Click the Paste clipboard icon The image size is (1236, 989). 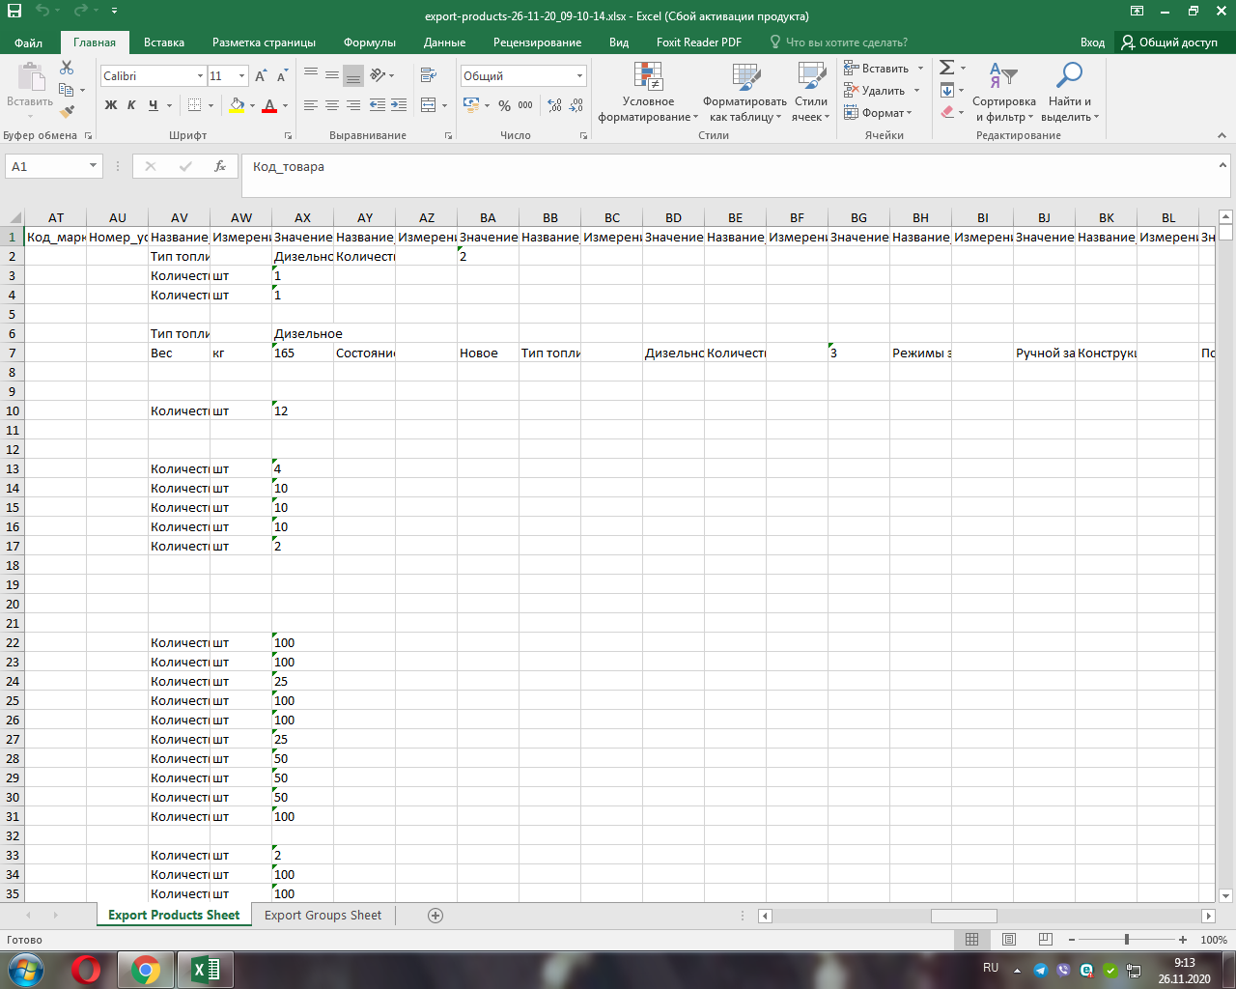point(30,77)
